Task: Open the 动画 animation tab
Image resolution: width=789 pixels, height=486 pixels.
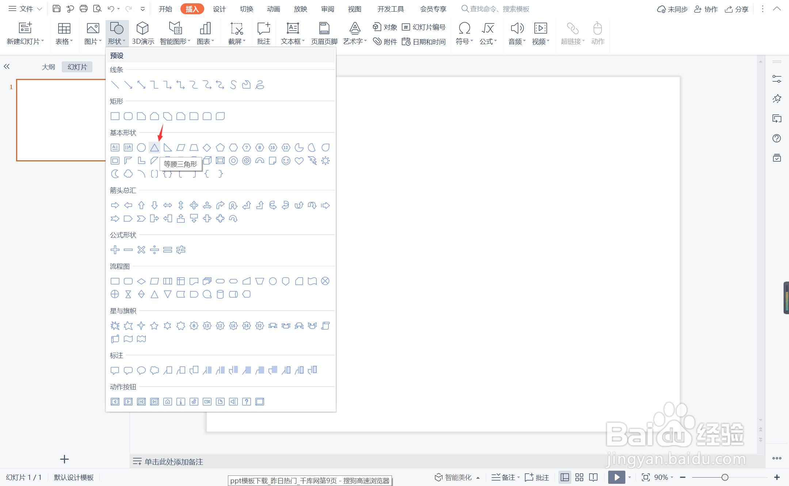Action: (274, 9)
